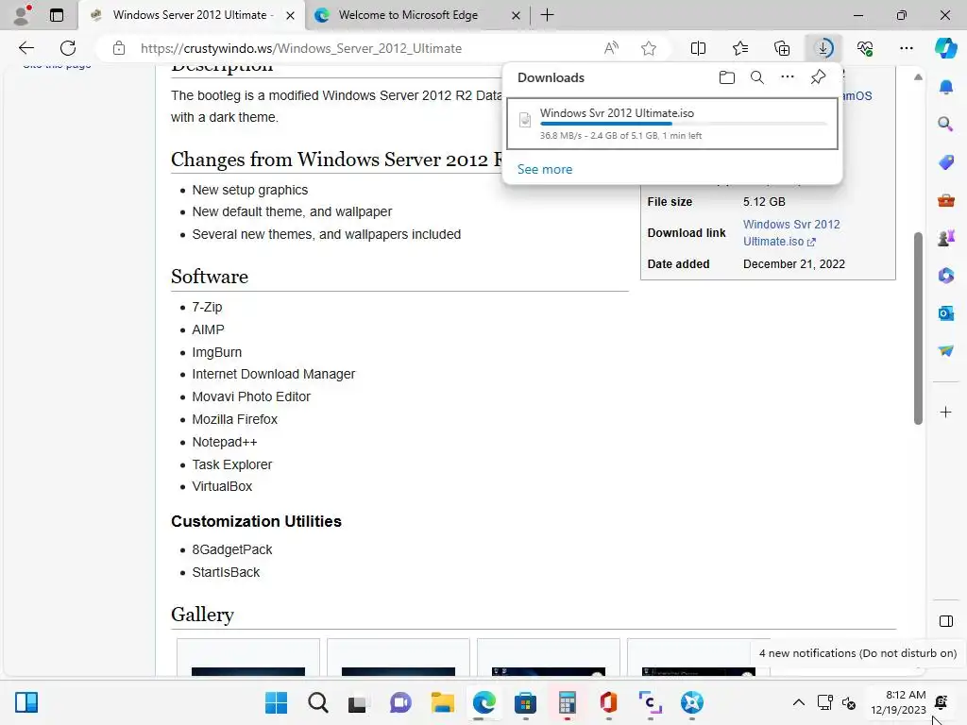Screen dimensions: 967x725
Task: Click the page vertical scrollbar thumb
Action: 918,328
